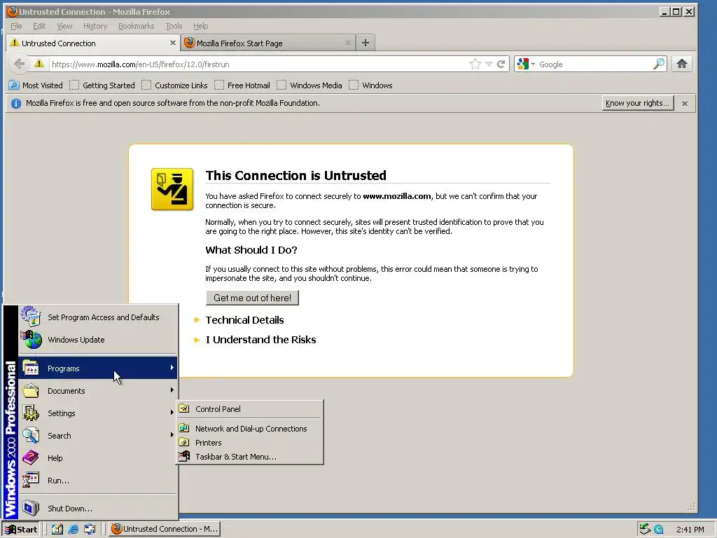Click the first quick launch icon beside Start
717x538 pixels.
point(57,529)
